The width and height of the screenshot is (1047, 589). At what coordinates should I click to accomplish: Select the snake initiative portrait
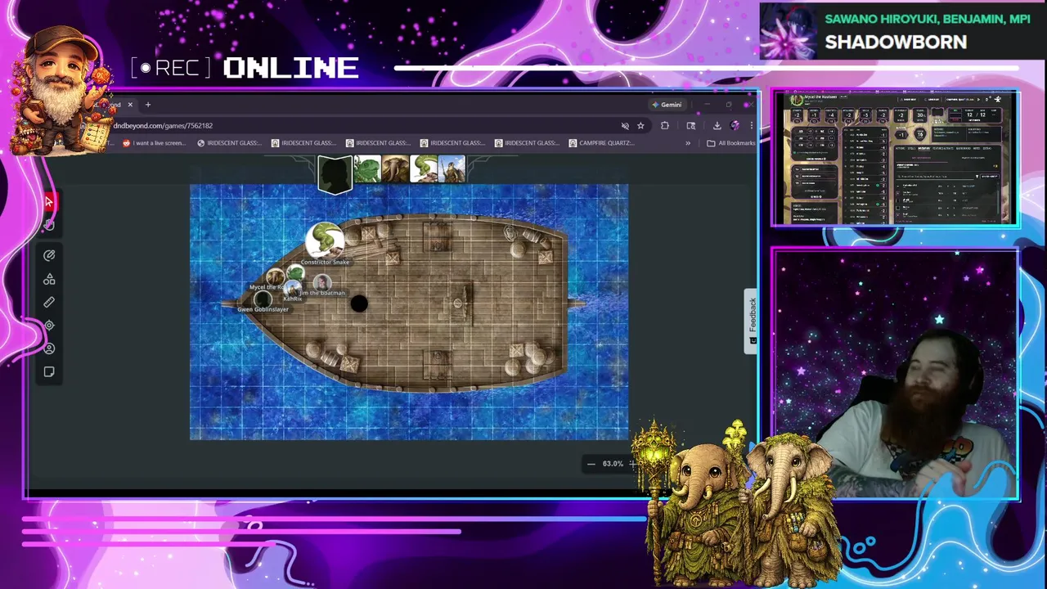(424, 169)
